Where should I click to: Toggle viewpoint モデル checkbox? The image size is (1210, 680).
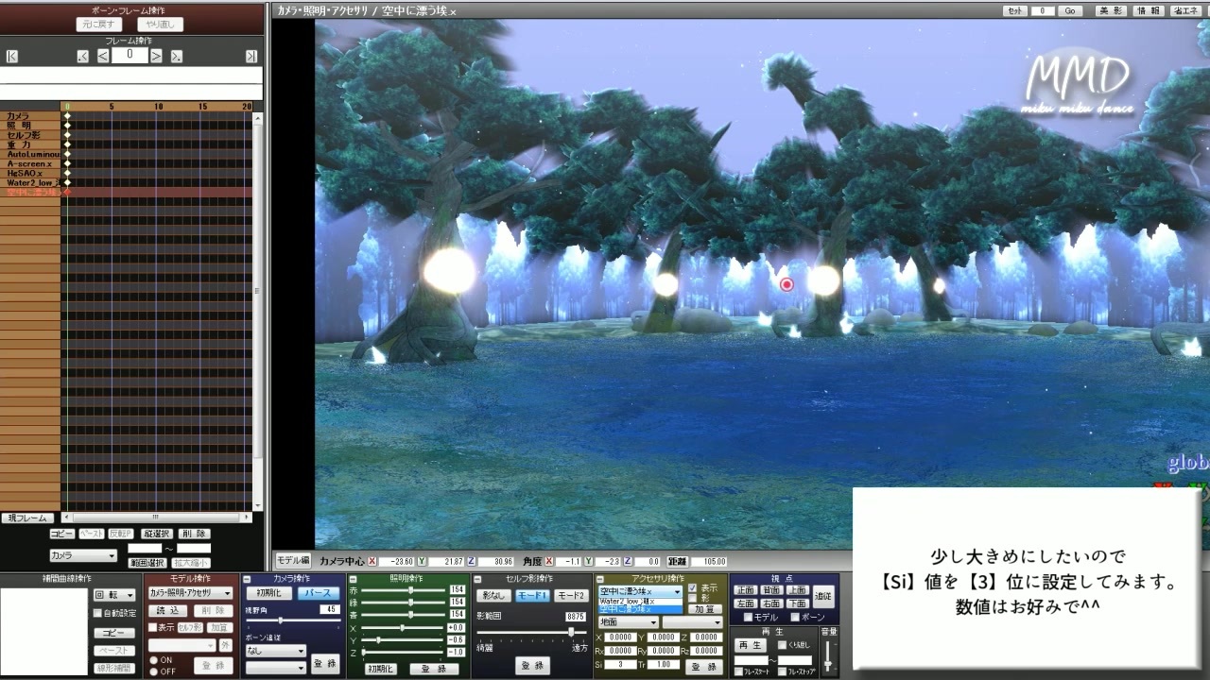pos(748,617)
